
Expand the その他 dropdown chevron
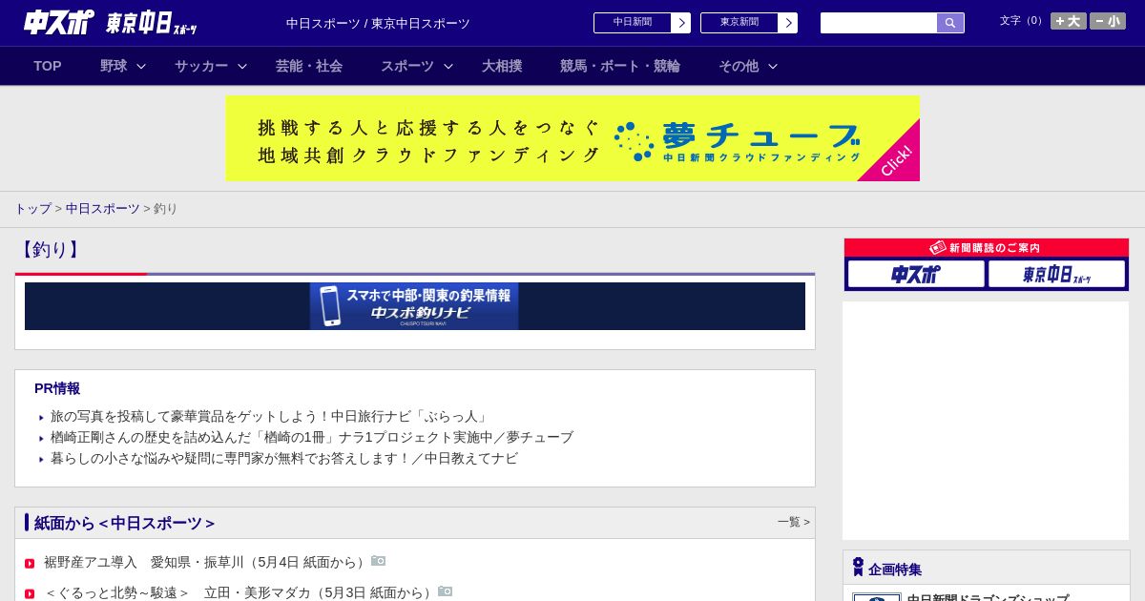coord(773,66)
